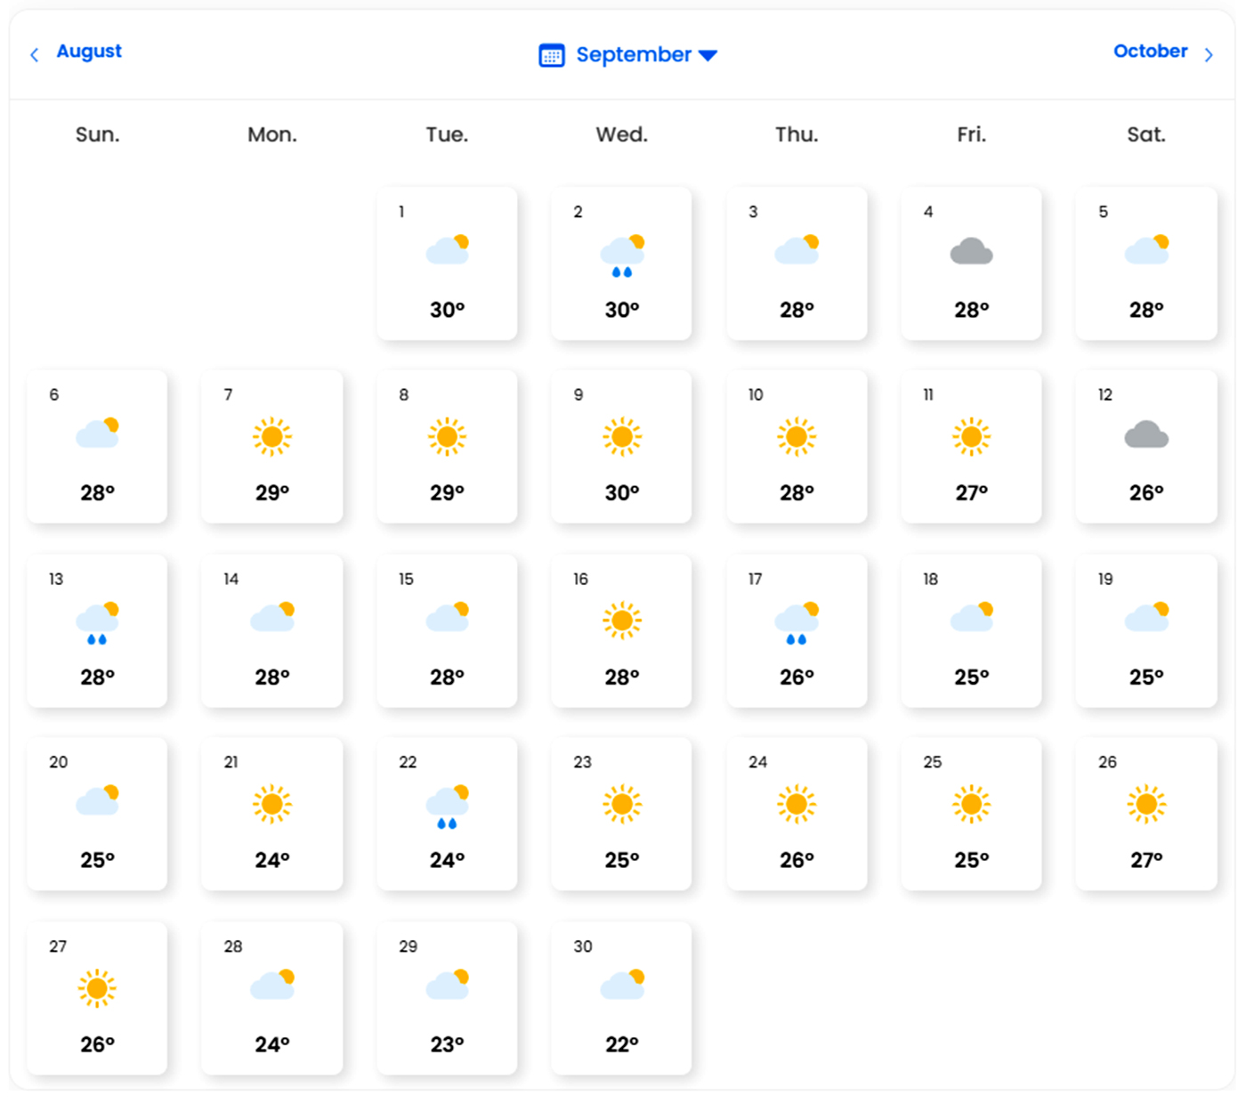Click partly cloudy icon on day 3
The image size is (1246, 1112).
click(797, 250)
